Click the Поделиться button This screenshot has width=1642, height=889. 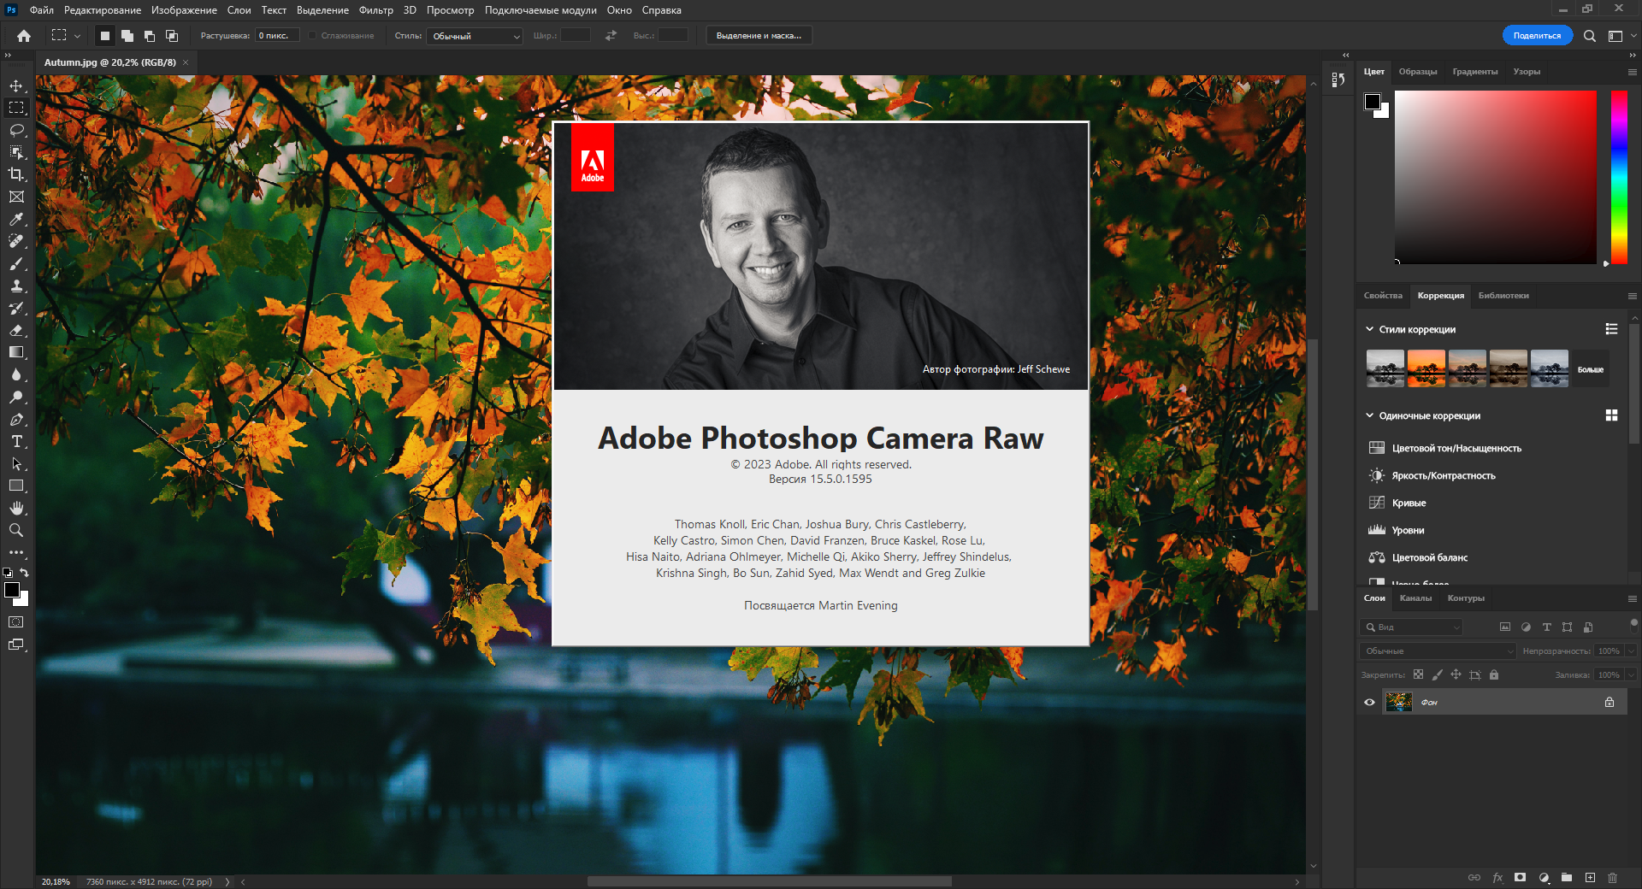coord(1537,36)
